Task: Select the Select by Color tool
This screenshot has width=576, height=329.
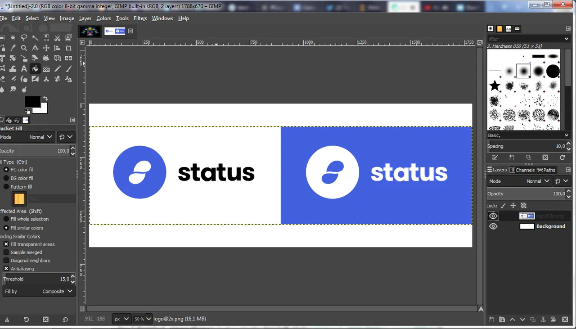Action: (46, 38)
